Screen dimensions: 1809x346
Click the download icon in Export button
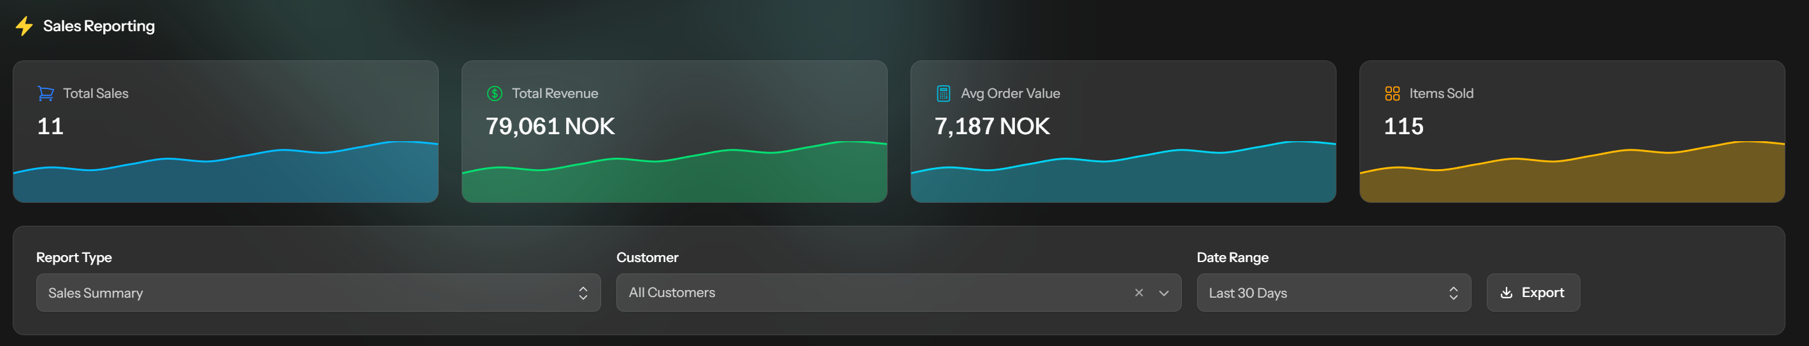[1506, 293]
